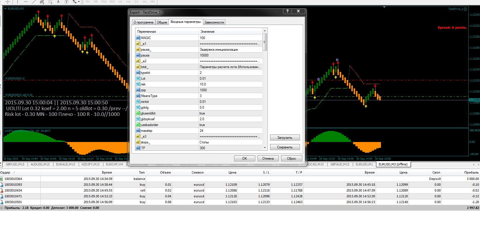Click the Загрузить button

pos(285,138)
